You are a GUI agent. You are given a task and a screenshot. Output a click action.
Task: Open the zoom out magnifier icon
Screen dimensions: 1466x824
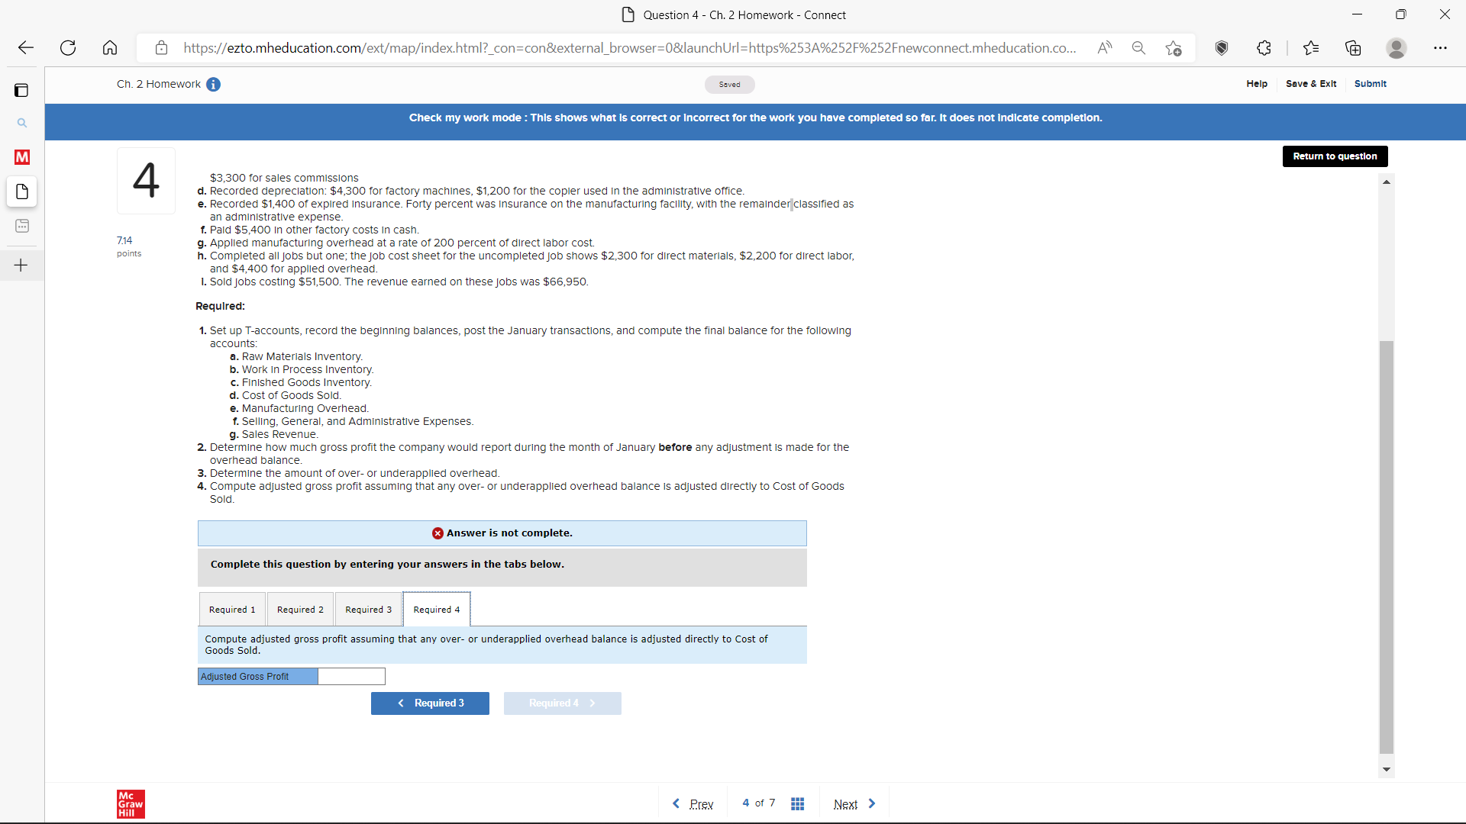click(x=1138, y=48)
